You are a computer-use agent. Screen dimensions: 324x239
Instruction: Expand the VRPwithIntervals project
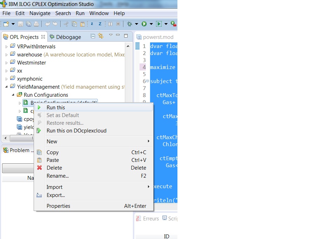click(6, 47)
